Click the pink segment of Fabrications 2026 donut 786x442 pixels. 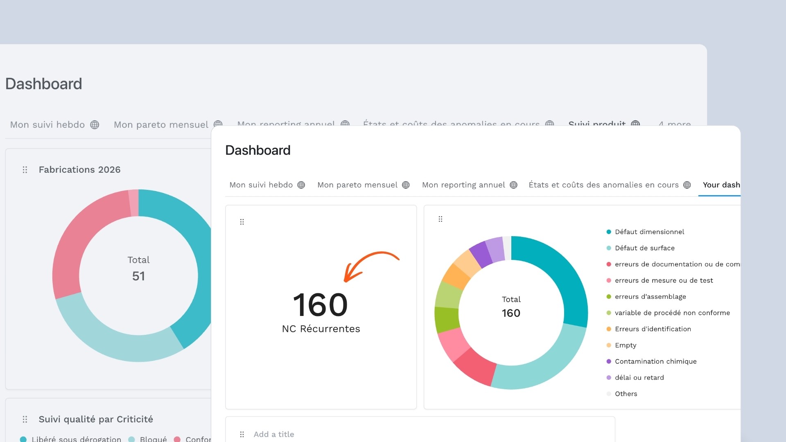(x=83, y=239)
